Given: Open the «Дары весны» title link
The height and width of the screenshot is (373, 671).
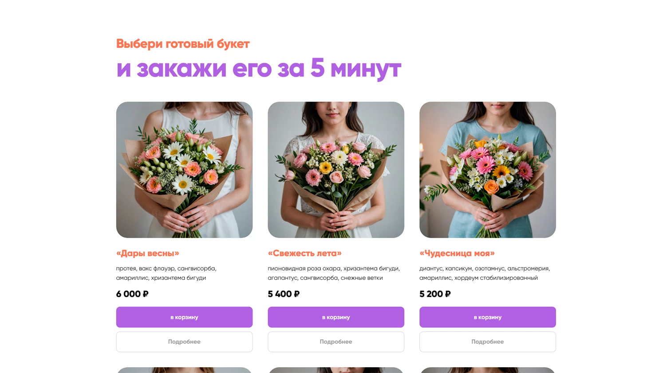Looking at the screenshot, I should [x=148, y=253].
